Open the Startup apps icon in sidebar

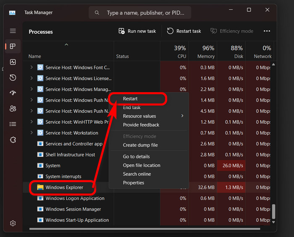(13, 93)
